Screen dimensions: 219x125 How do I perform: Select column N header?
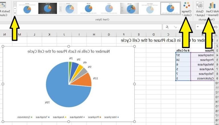click(x=5, y=34)
